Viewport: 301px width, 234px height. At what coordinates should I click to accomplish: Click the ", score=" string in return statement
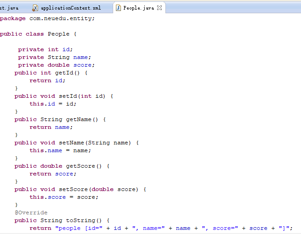[x=220, y=228]
